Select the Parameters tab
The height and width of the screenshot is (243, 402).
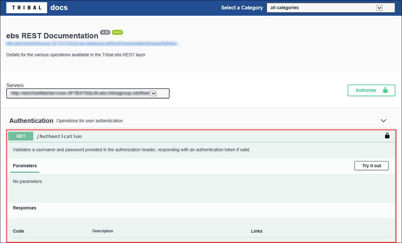pos(25,166)
